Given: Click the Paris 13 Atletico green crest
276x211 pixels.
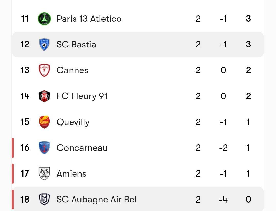Looking at the screenshot, I should click(x=44, y=19).
